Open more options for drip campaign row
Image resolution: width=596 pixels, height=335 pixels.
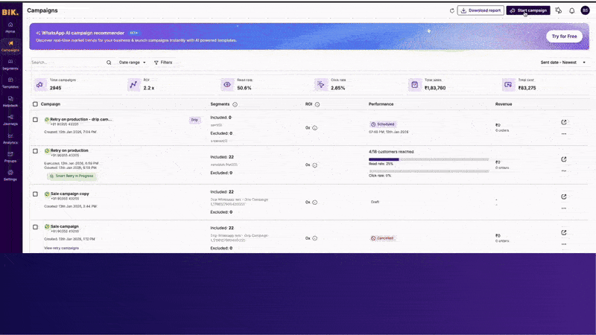[x=564, y=134]
